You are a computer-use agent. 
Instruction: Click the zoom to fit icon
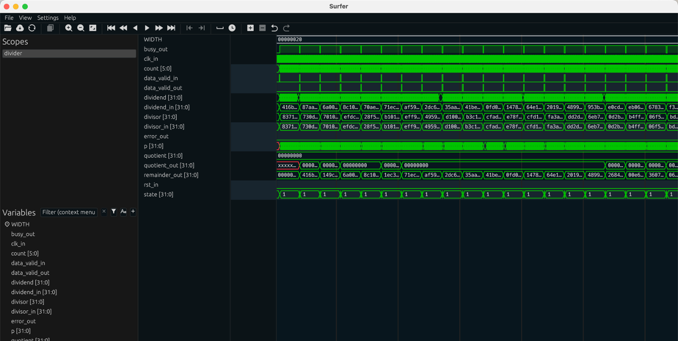93,28
